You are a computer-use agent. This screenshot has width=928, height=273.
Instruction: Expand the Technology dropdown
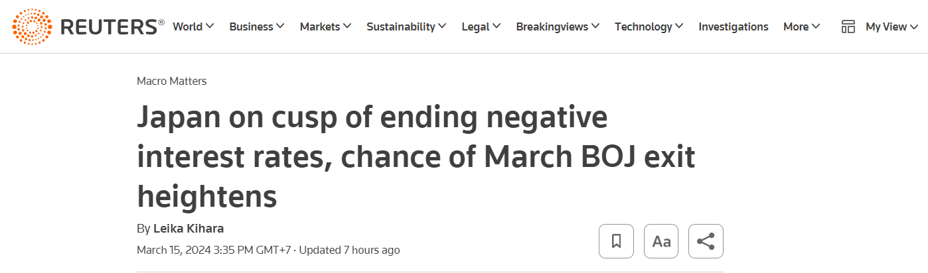[x=649, y=27]
